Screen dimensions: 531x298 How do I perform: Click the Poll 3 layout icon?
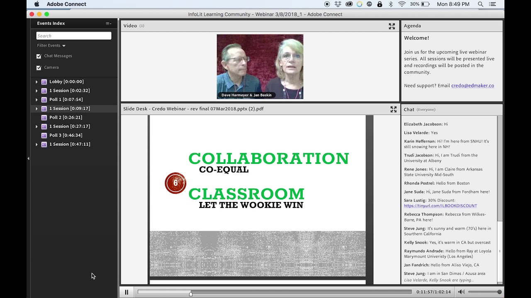coord(44,135)
